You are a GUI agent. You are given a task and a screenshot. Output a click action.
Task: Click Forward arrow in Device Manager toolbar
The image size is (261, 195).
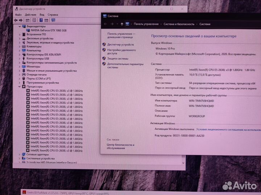[x=21, y=20]
